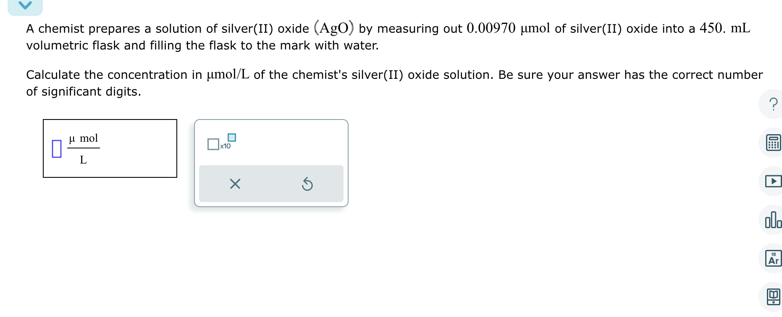Image resolution: width=782 pixels, height=317 pixels.
Task: Clear the answer using the X icon
Action: point(235,184)
